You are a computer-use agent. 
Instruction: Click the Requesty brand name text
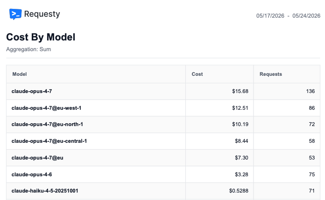point(42,14)
